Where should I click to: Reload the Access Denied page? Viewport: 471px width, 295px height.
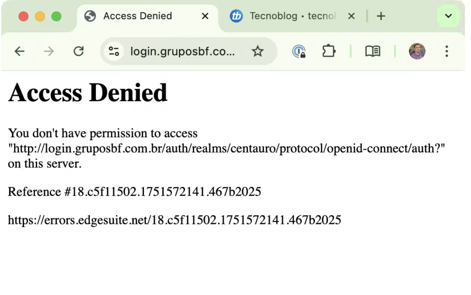[79, 51]
